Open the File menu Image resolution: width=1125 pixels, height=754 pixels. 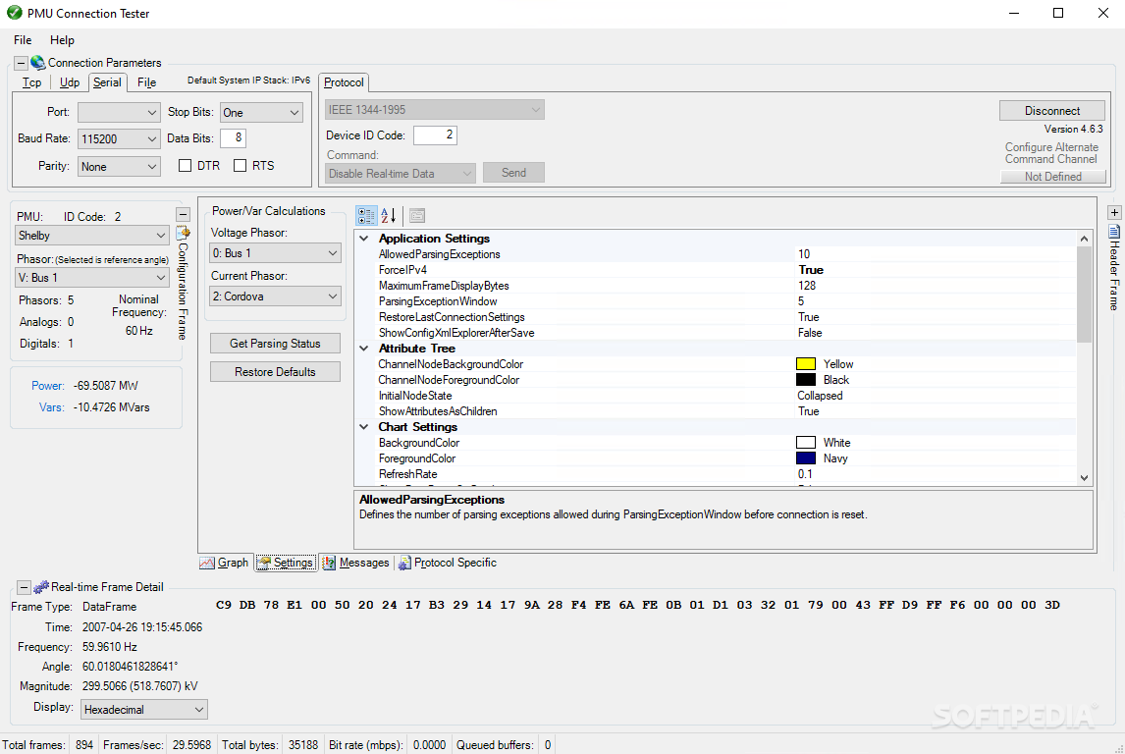(23, 40)
